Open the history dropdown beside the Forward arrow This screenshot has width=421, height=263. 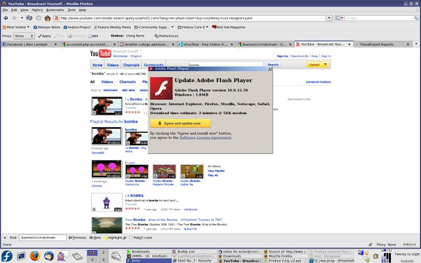click(22, 18)
